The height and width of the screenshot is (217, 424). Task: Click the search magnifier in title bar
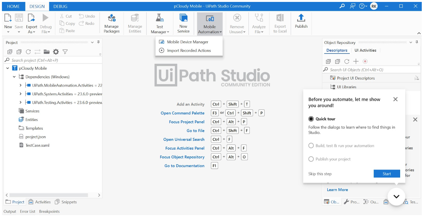click(342, 6)
